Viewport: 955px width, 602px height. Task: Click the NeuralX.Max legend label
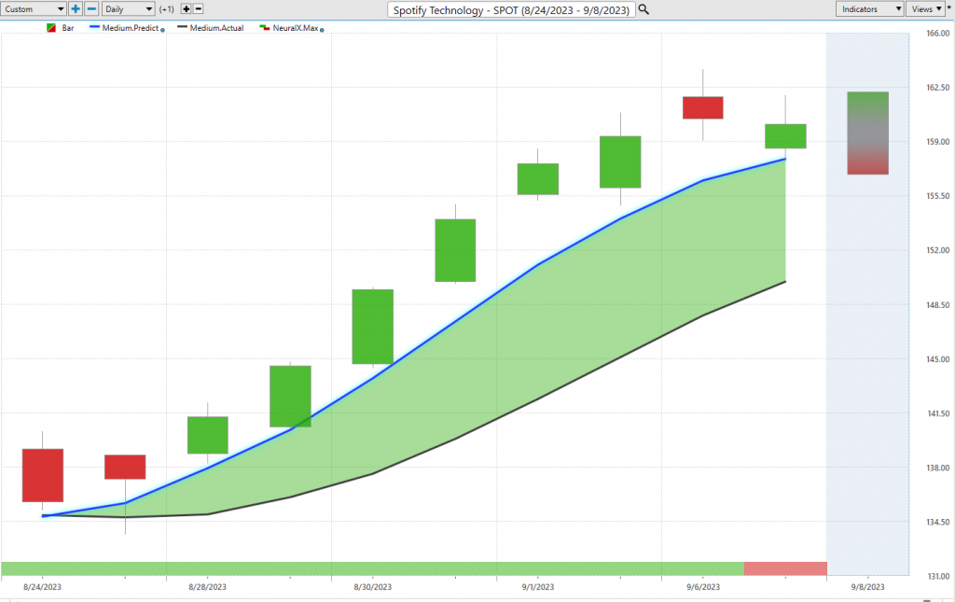[296, 28]
